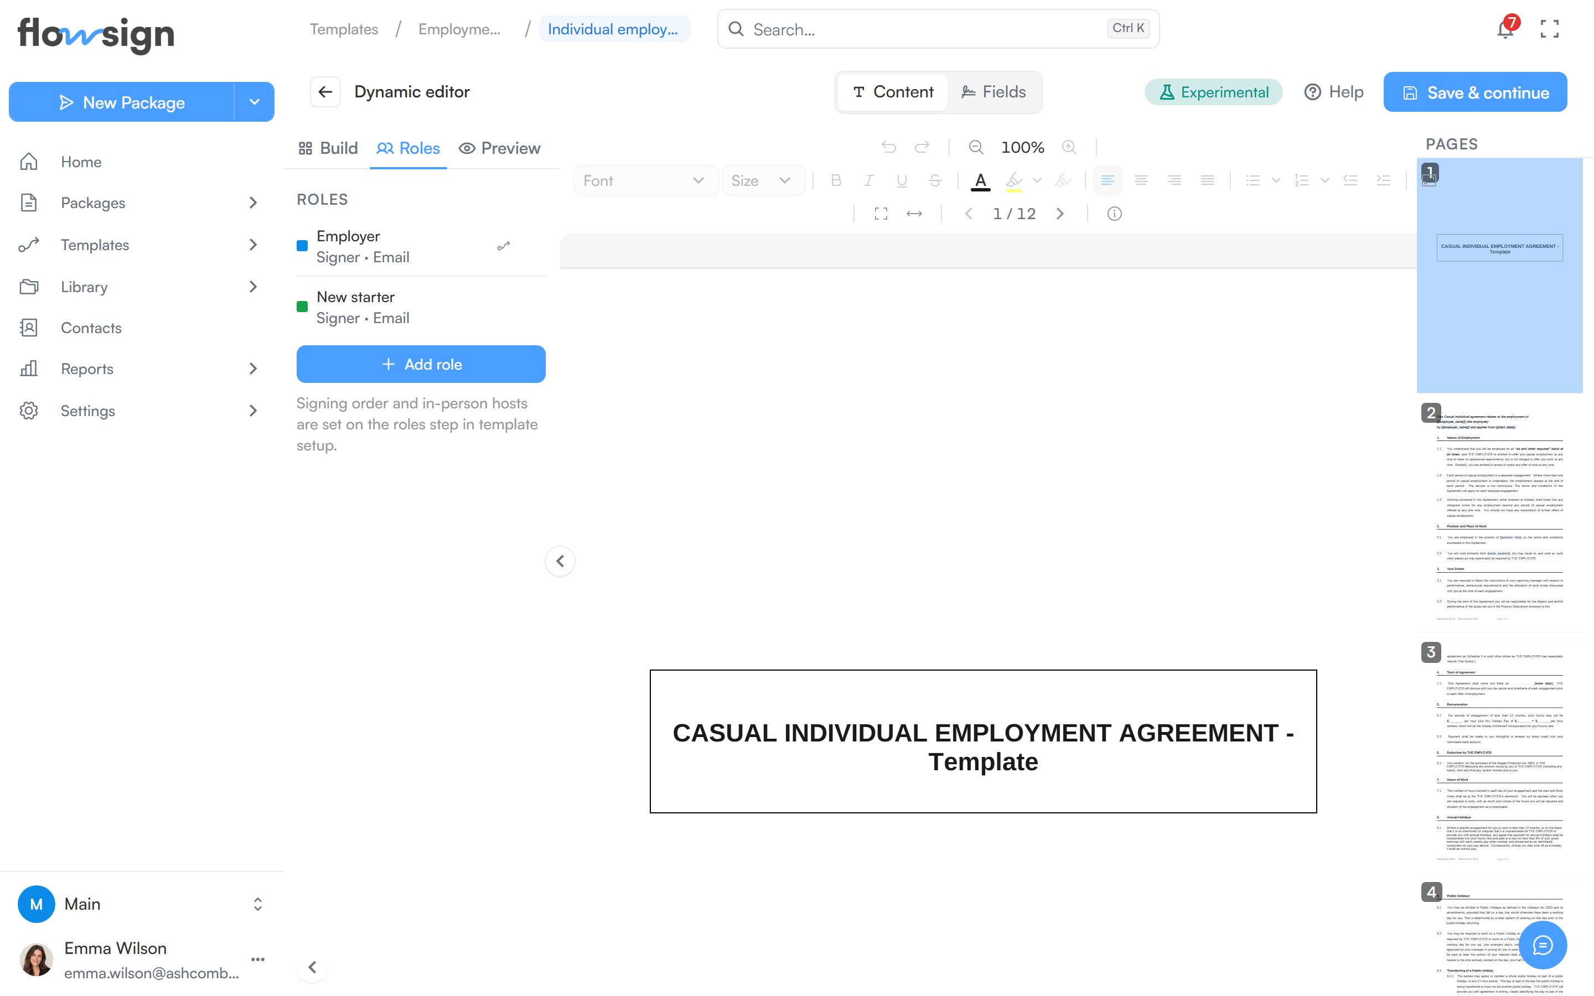Open the Font dropdown
Image resolution: width=1594 pixels, height=996 pixels.
[645, 180]
